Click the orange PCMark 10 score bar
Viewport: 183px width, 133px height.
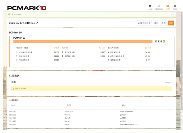pos(83,42)
